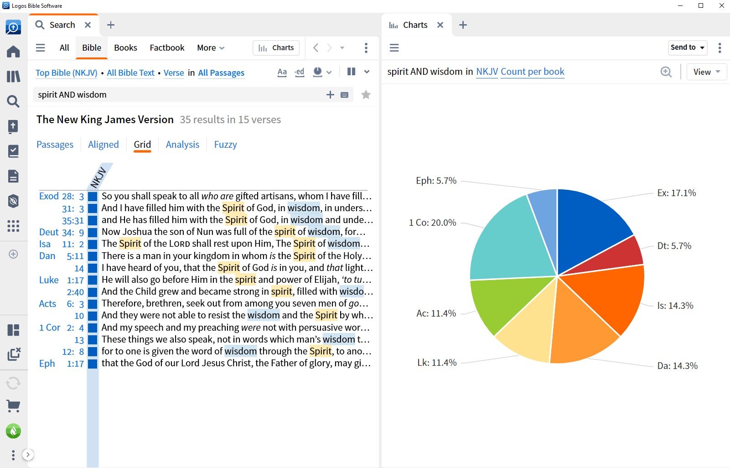The width and height of the screenshot is (730, 468).
Task: Toggle Match case Aa option
Action: tap(282, 72)
